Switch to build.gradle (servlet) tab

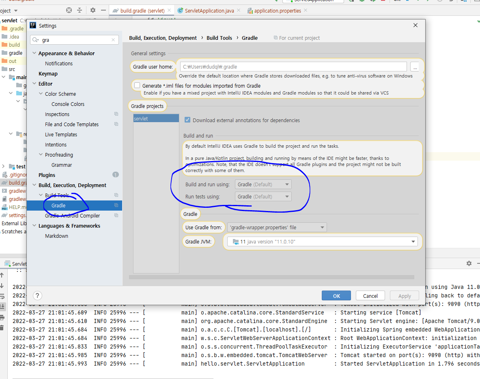pos(142,11)
